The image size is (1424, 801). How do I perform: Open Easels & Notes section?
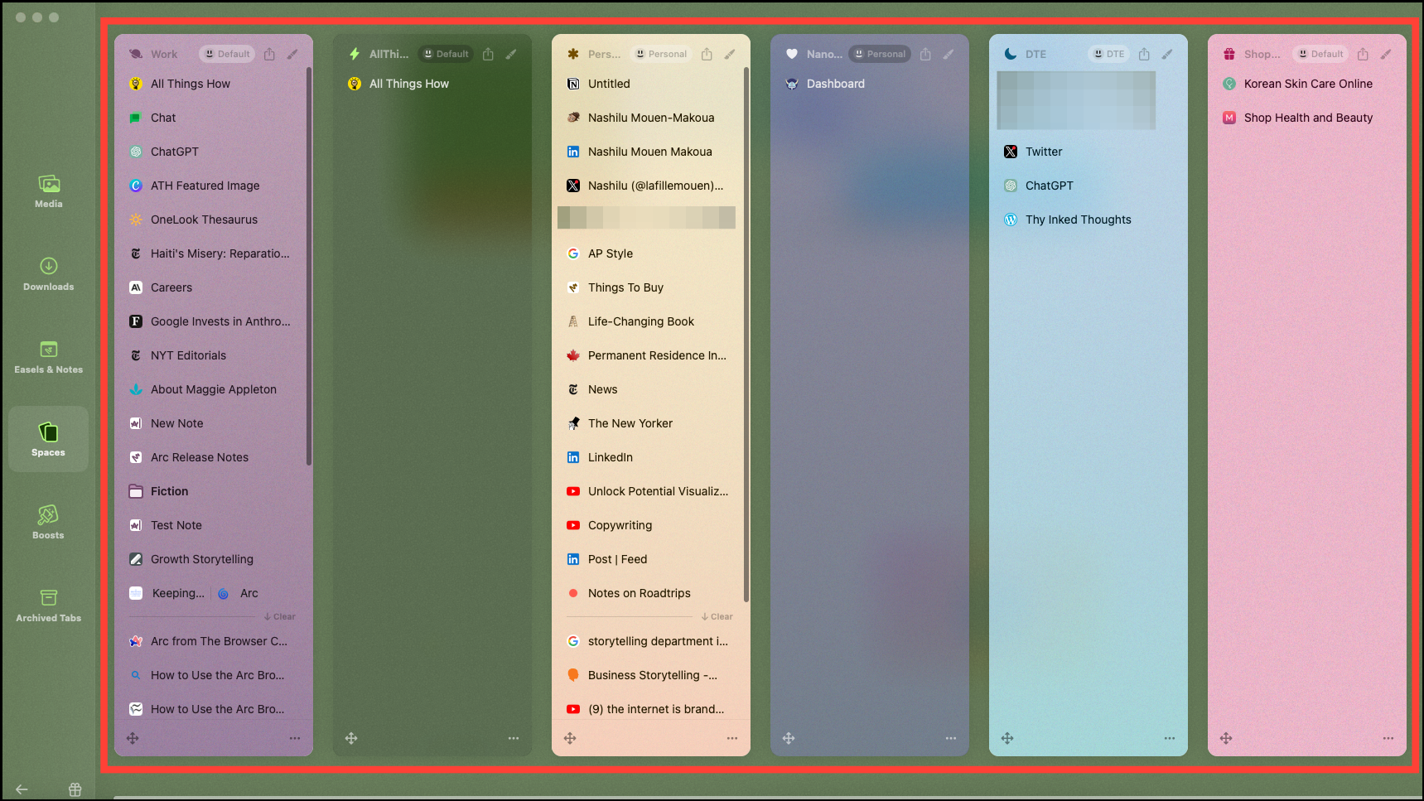tap(48, 357)
